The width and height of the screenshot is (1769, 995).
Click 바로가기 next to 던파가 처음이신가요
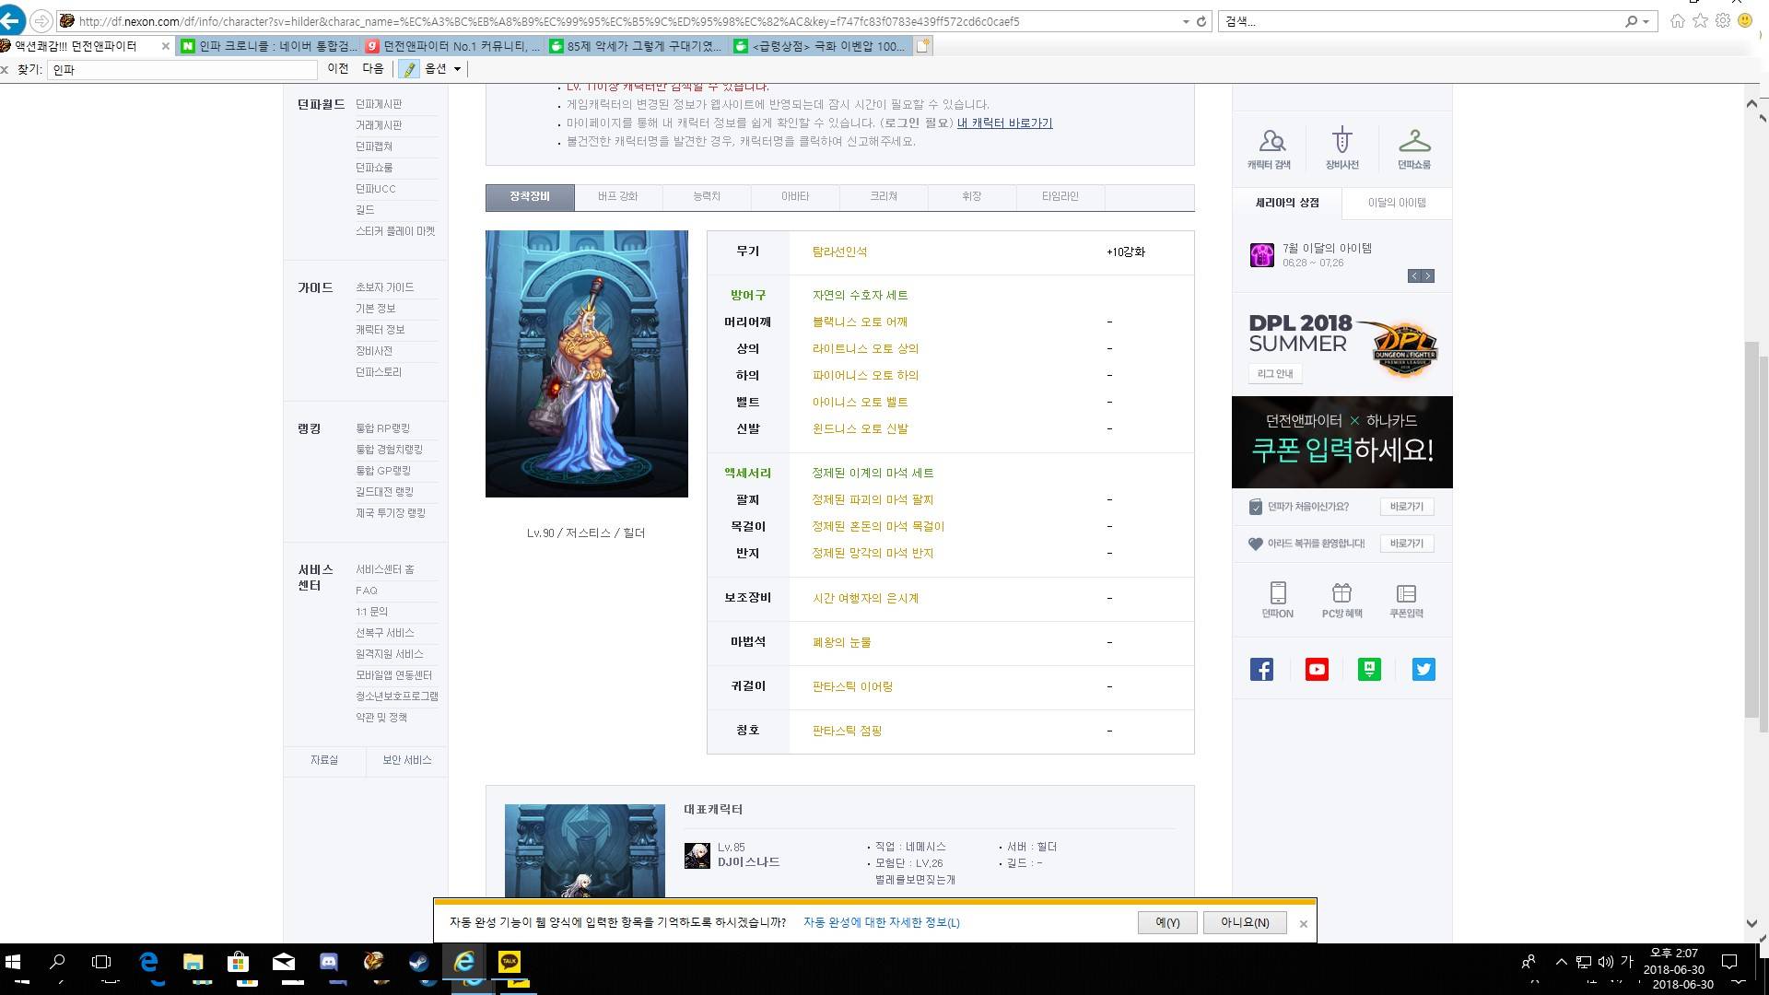1407,507
